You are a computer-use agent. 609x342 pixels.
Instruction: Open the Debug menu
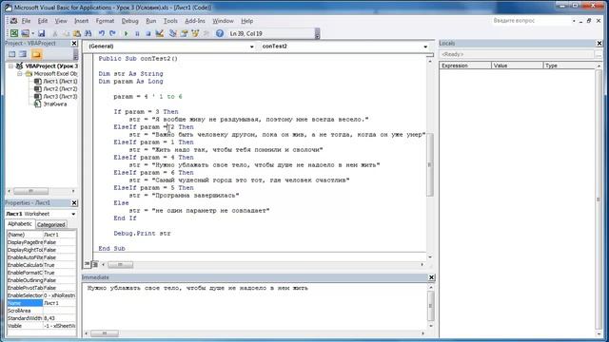click(x=129, y=21)
